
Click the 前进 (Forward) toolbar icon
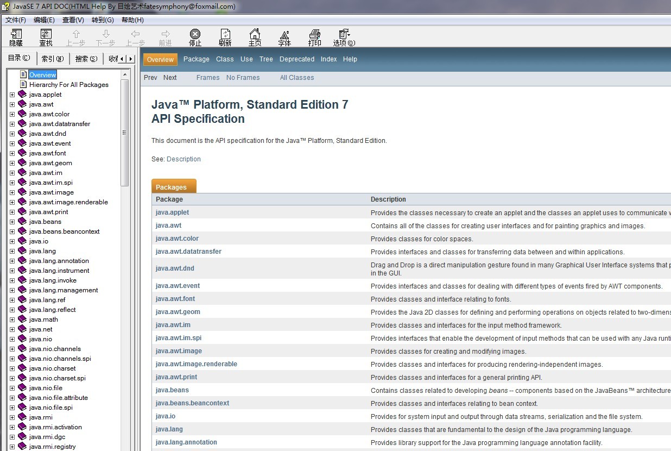tap(166, 34)
